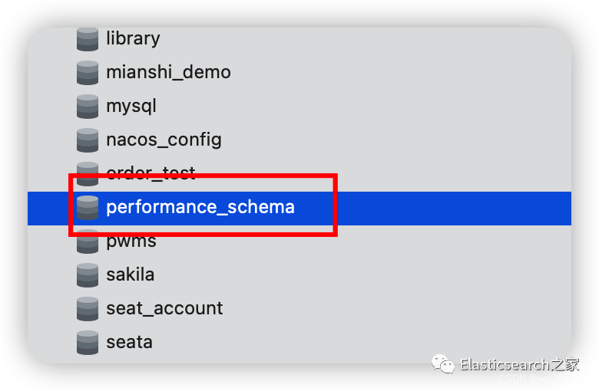
Task: Choose the seat_account database label
Action: (x=164, y=308)
